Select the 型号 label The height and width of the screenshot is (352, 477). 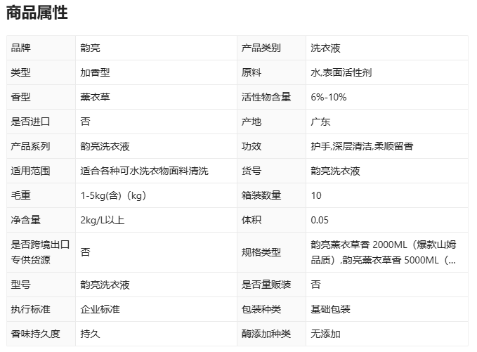pos(20,285)
